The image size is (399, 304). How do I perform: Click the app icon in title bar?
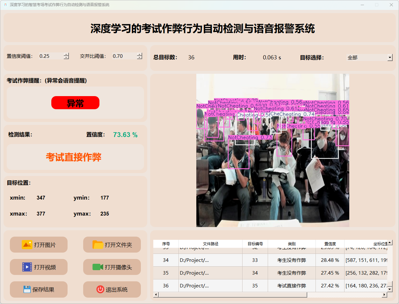pos(5,5)
